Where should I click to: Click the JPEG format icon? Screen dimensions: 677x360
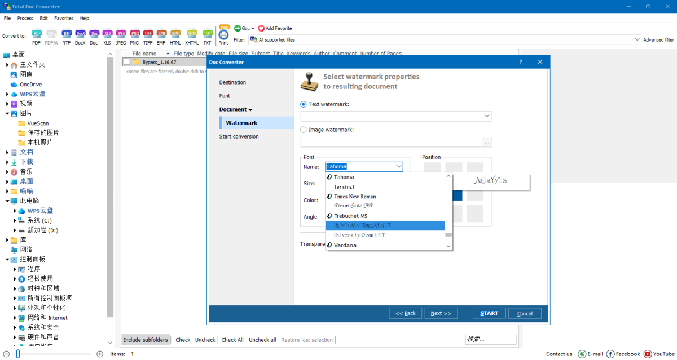121,34
